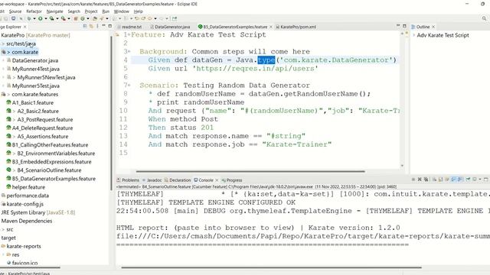
Task: Switch to the KaratePro/pom.xml tab
Action: tap(298, 27)
